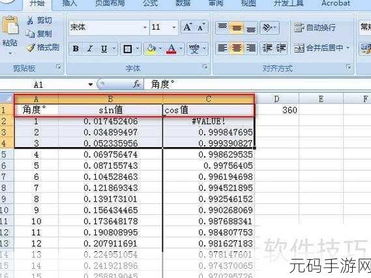Image resolution: width=371 pixels, height=278 pixels.
Task: Open font group dialog launcher
Action: (x=205, y=67)
